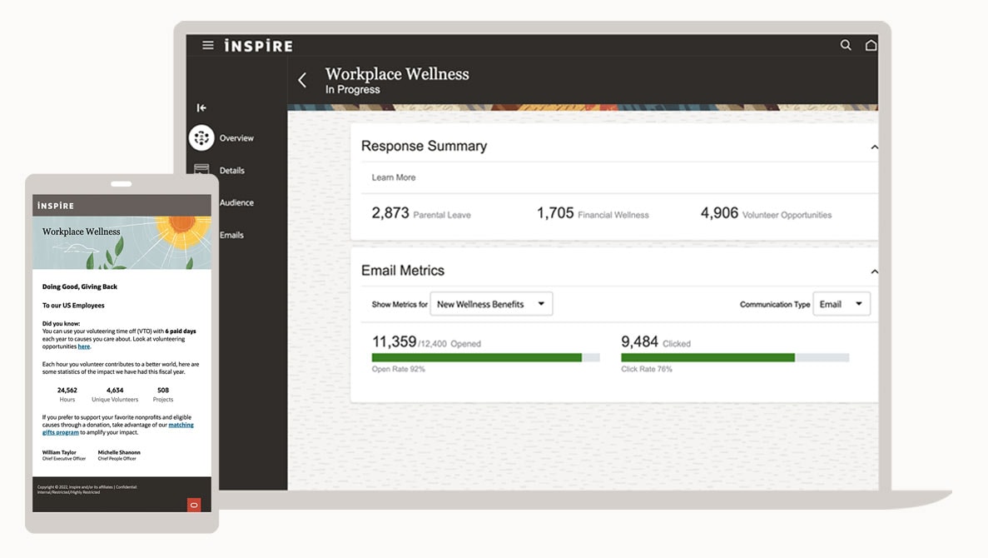
Task: Click the Click Rate progress bar
Action: (734, 357)
